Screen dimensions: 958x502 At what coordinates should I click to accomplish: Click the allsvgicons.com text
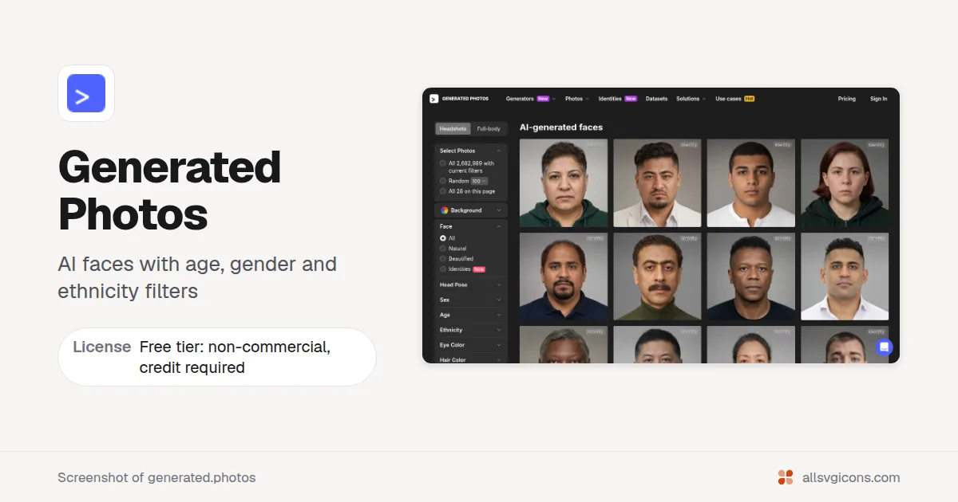850,478
